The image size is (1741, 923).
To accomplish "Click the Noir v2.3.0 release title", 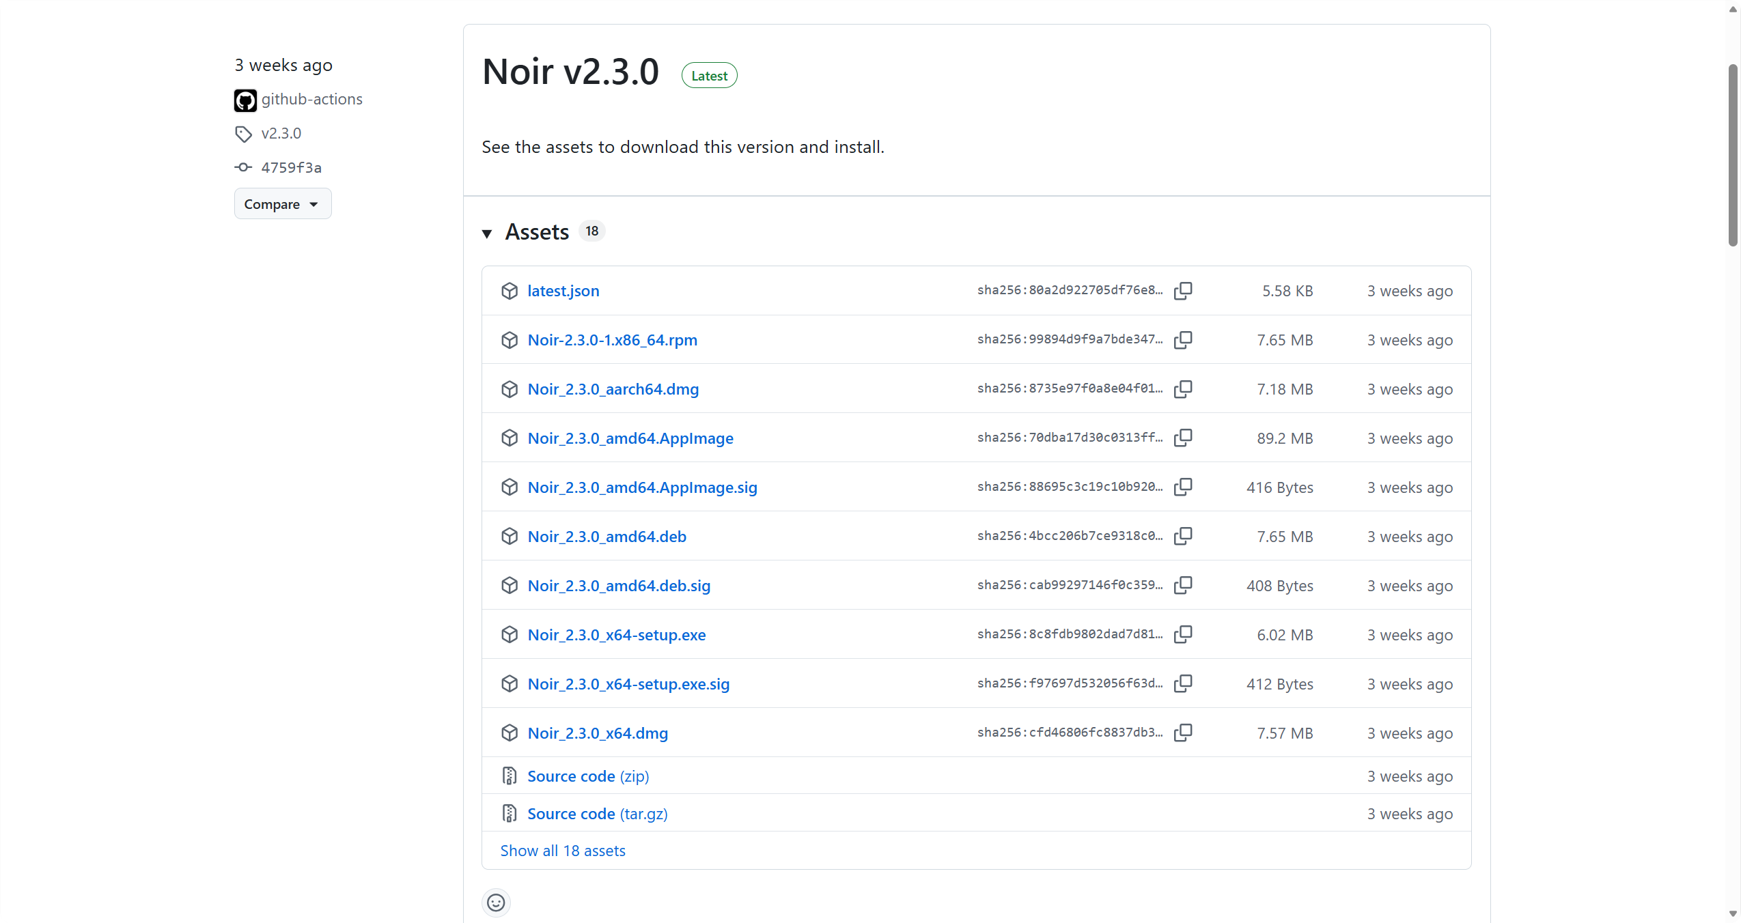I will pyautogui.click(x=570, y=72).
